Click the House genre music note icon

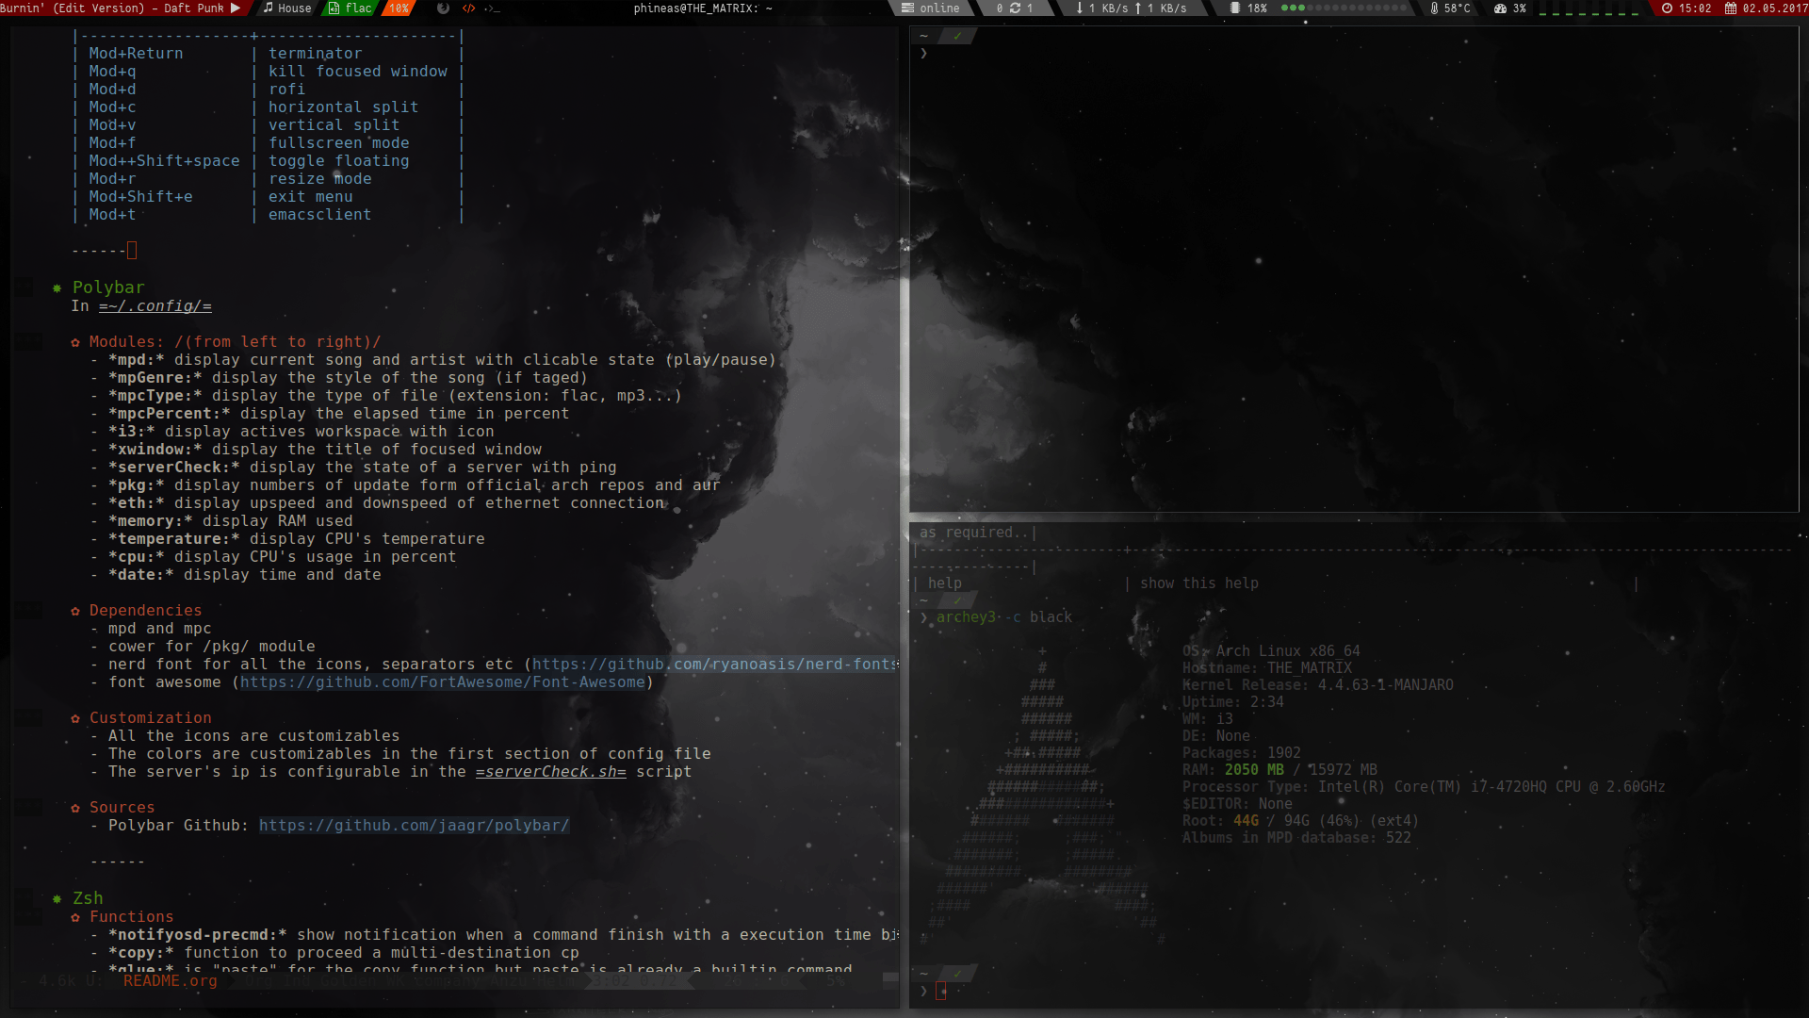[x=269, y=8]
